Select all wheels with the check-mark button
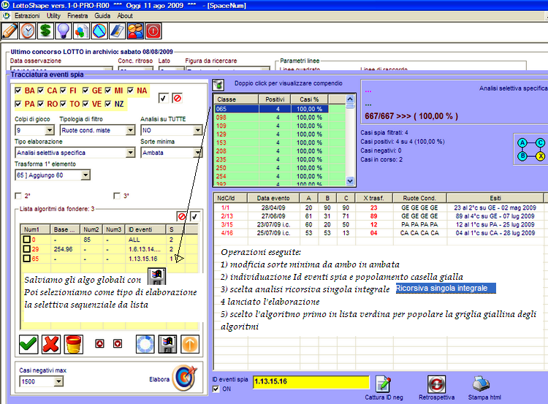Image resolution: width=548 pixels, height=404 pixels. [x=163, y=98]
